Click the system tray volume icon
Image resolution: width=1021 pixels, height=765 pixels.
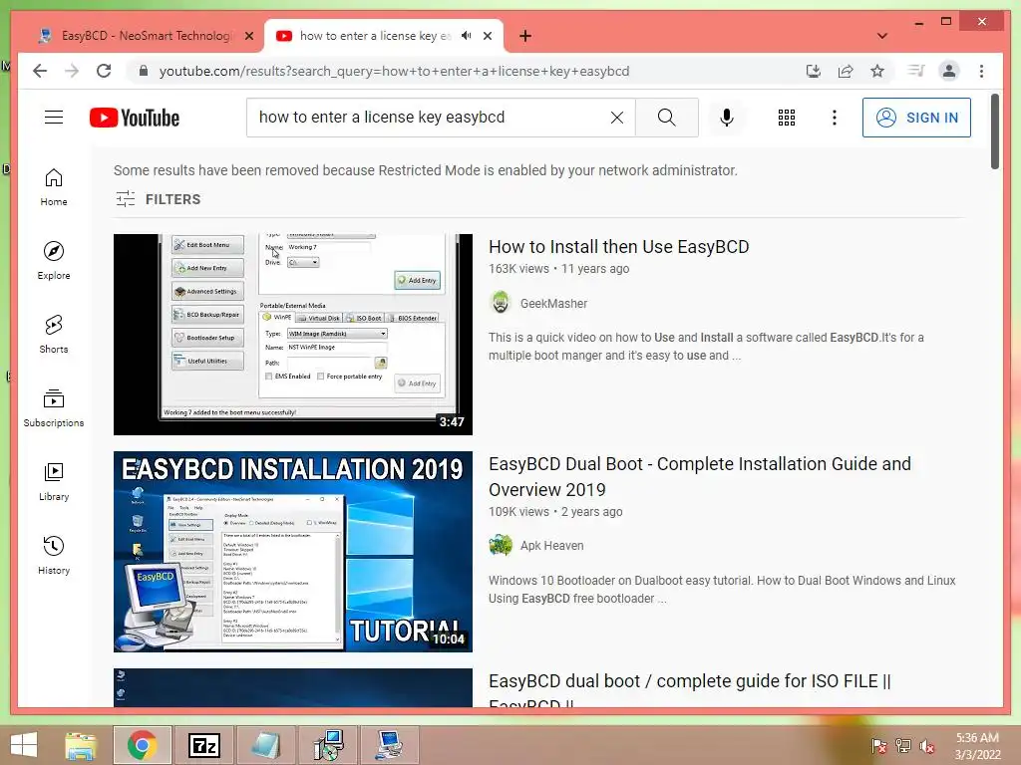coord(926,745)
